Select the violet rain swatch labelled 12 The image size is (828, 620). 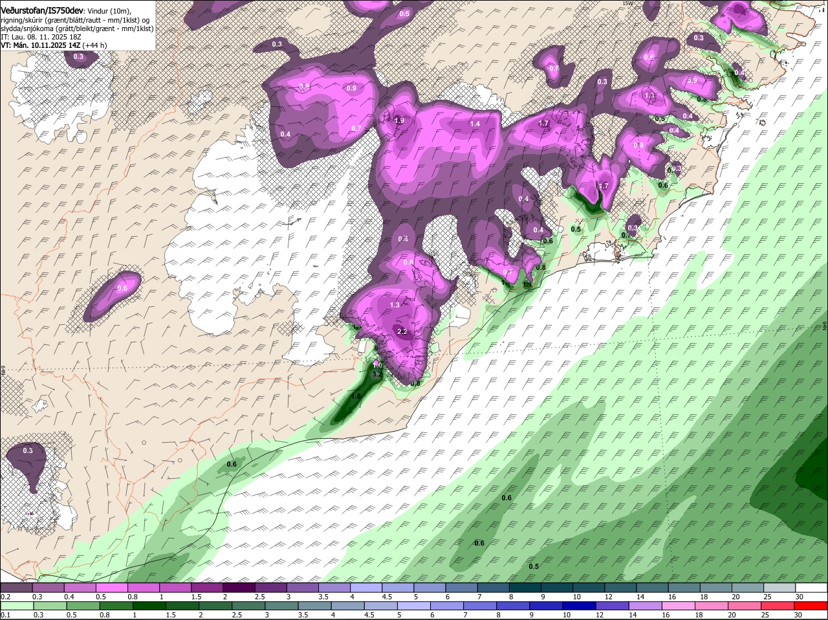(x=611, y=605)
